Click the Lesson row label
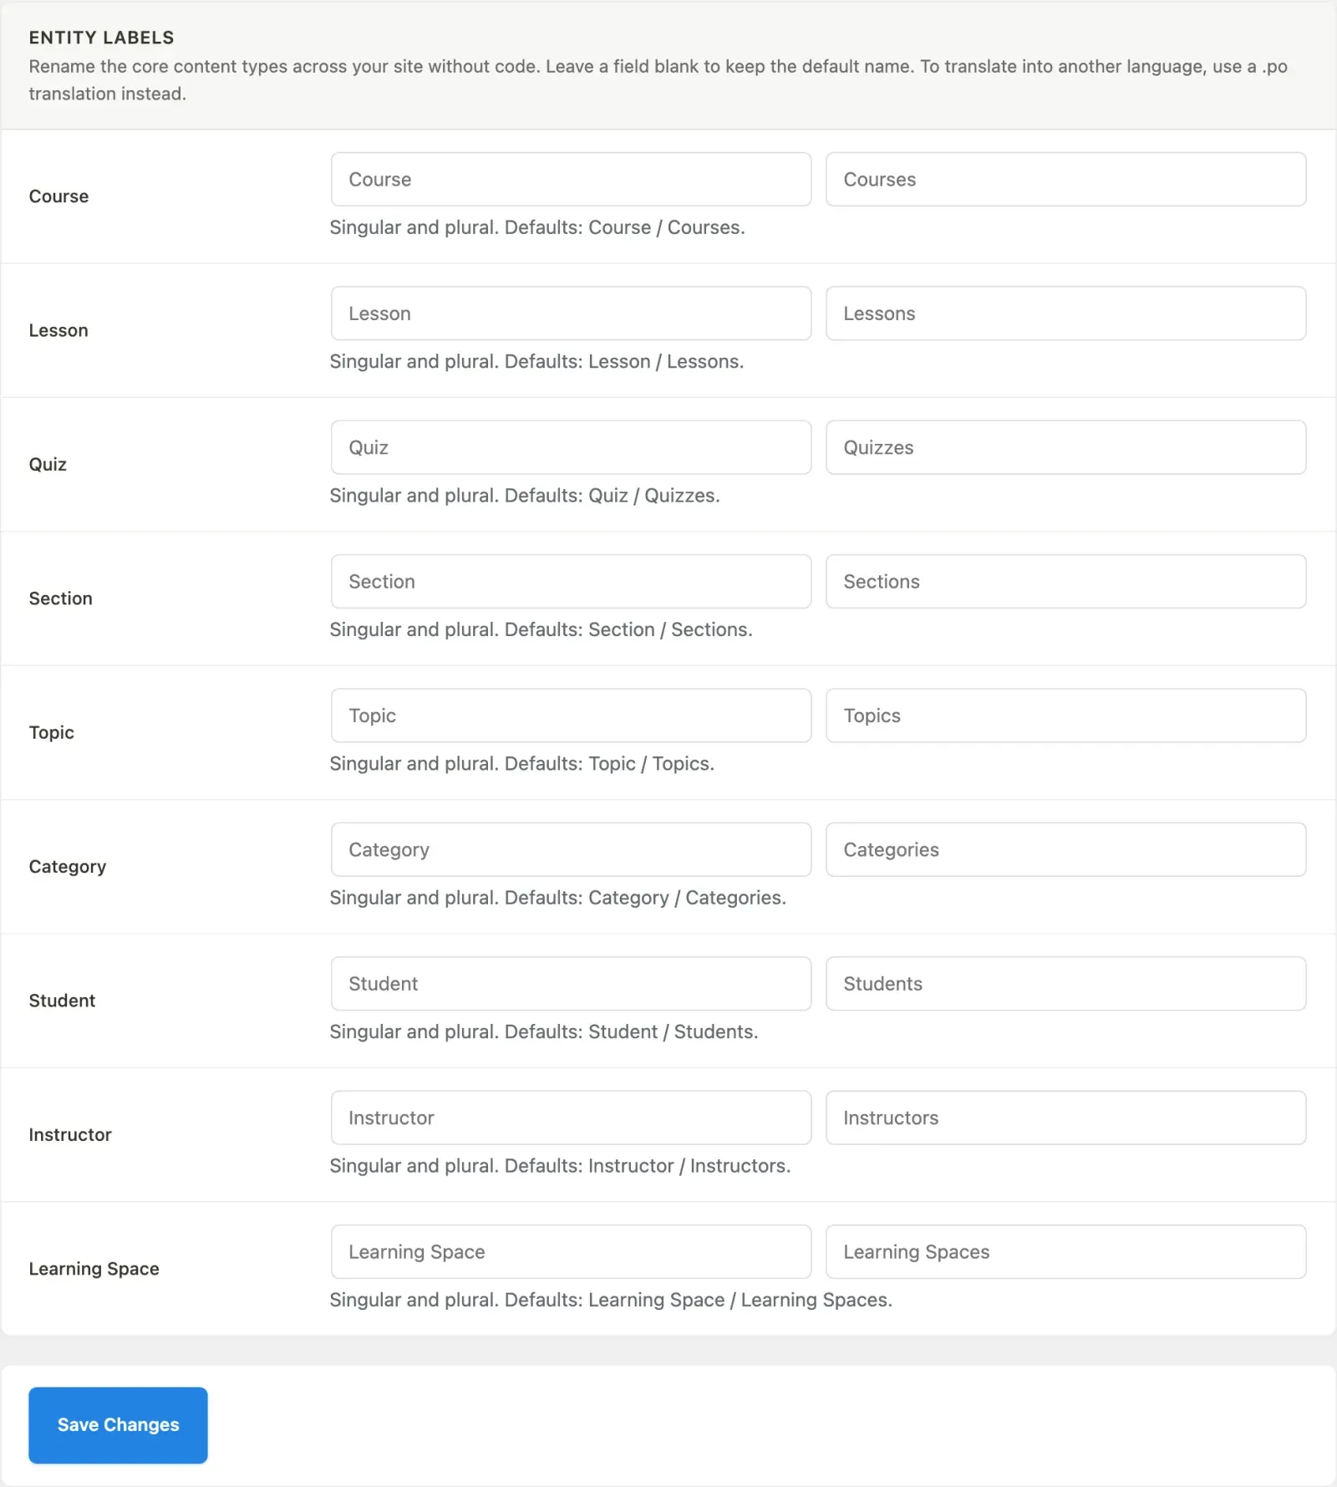The image size is (1337, 1487). click(58, 330)
